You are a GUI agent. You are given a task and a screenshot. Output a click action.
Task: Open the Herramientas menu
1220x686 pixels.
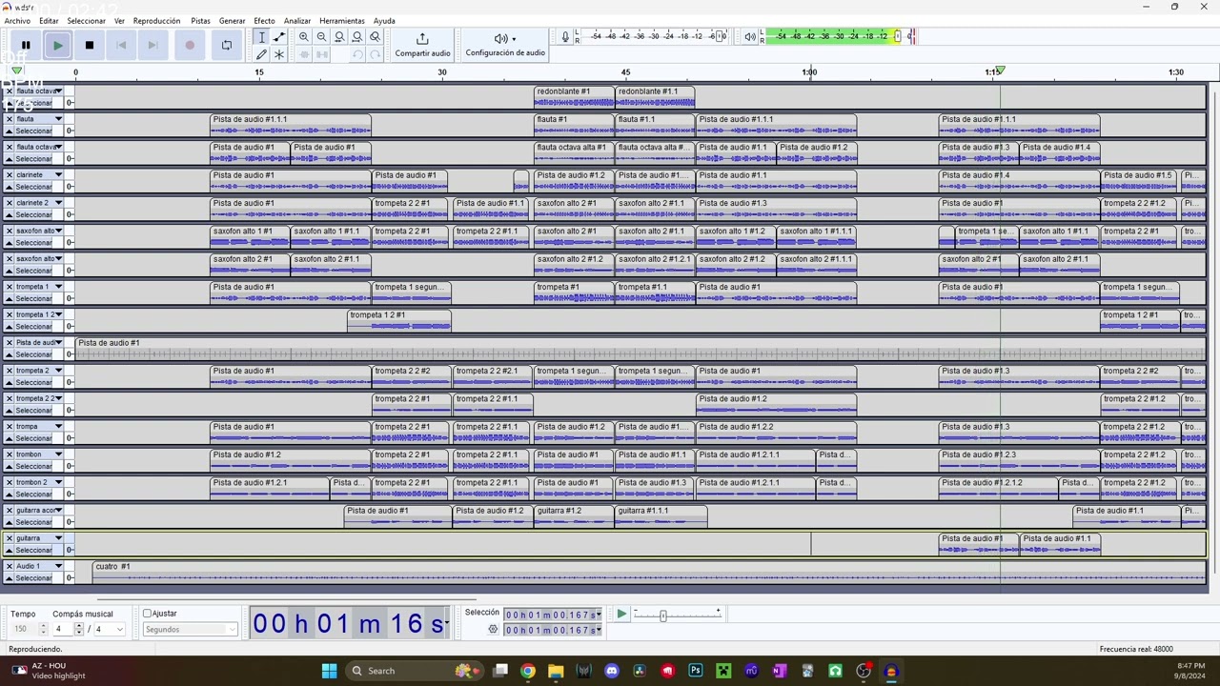click(342, 21)
